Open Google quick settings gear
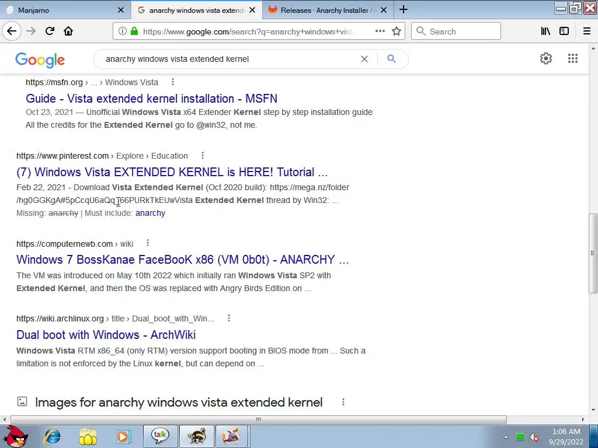This screenshot has height=448, width=598. [546, 58]
